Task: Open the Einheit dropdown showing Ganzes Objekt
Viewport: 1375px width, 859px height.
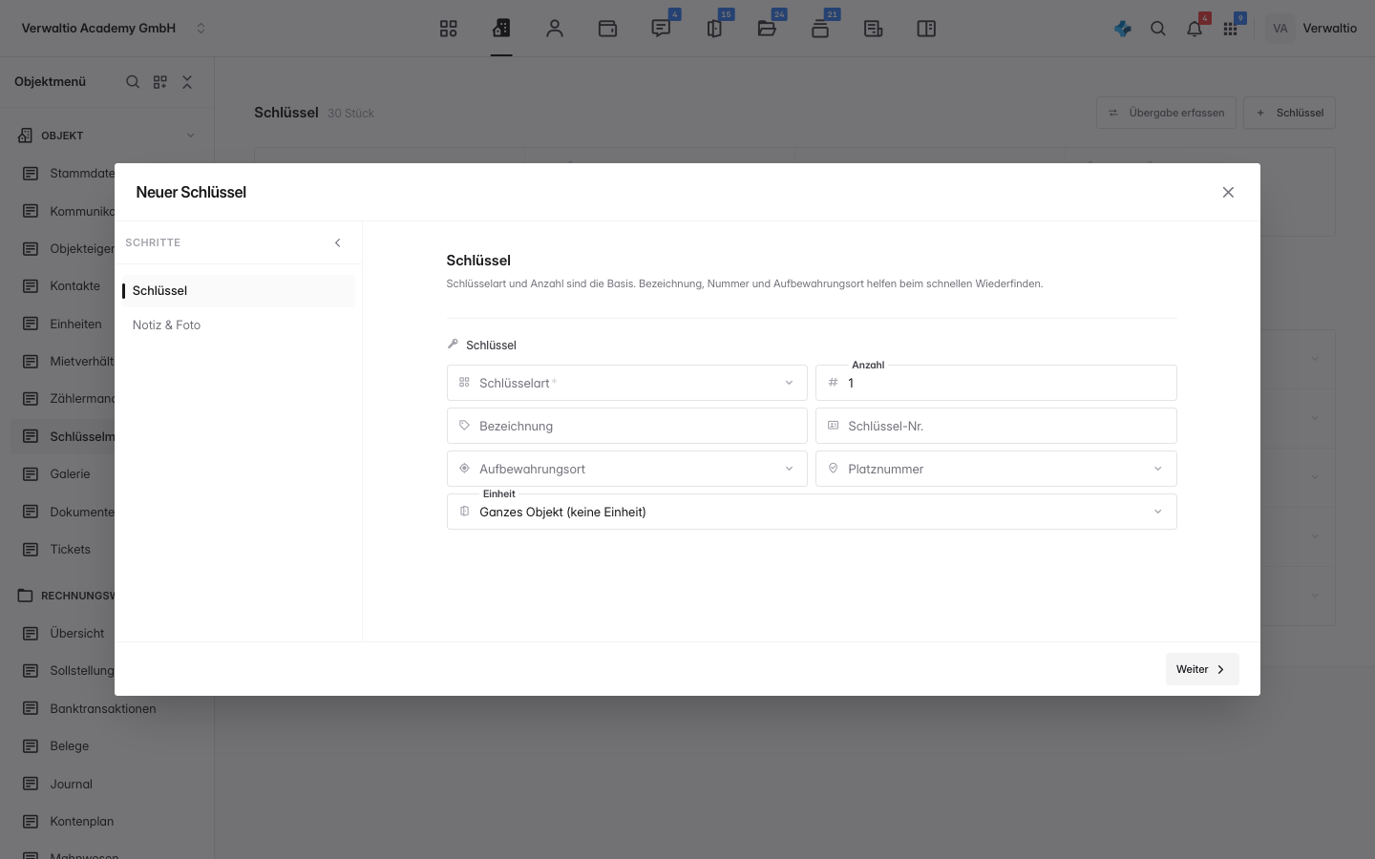Action: tap(812, 512)
